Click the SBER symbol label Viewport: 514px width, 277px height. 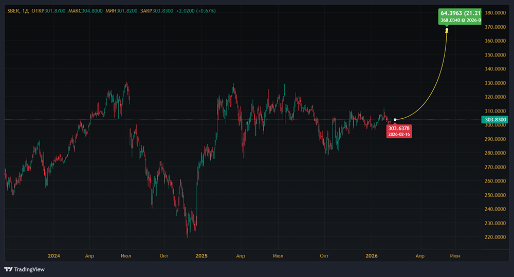pos(13,11)
